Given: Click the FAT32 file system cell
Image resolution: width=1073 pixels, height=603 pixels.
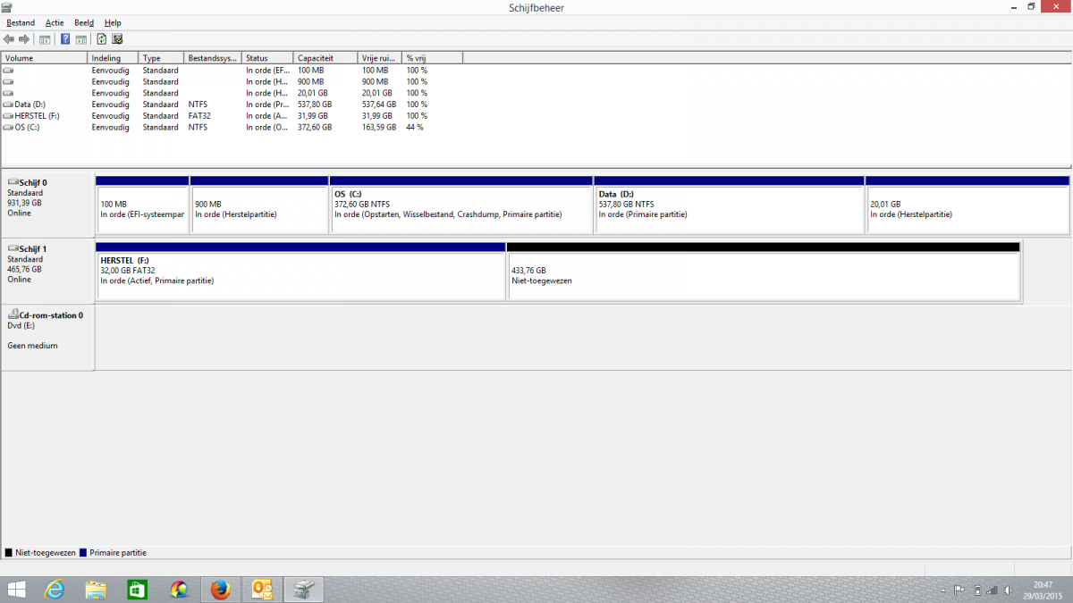Looking at the screenshot, I should [x=199, y=116].
